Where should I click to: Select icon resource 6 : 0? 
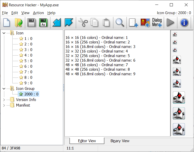pos(26,66)
